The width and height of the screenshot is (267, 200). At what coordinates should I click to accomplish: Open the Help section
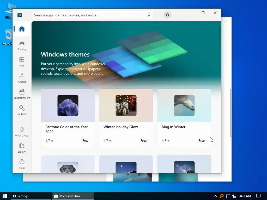click(x=22, y=164)
